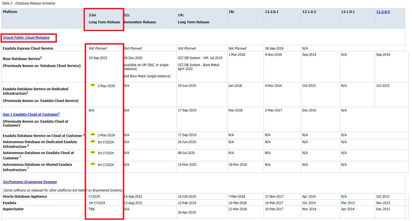This screenshot has width=412, height=221.
Task: Select the 'Nov 2013' cell
Action: point(383,203)
